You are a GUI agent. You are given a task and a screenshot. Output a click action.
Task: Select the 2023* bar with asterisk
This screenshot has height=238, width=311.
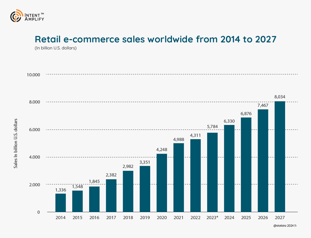point(213,172)
